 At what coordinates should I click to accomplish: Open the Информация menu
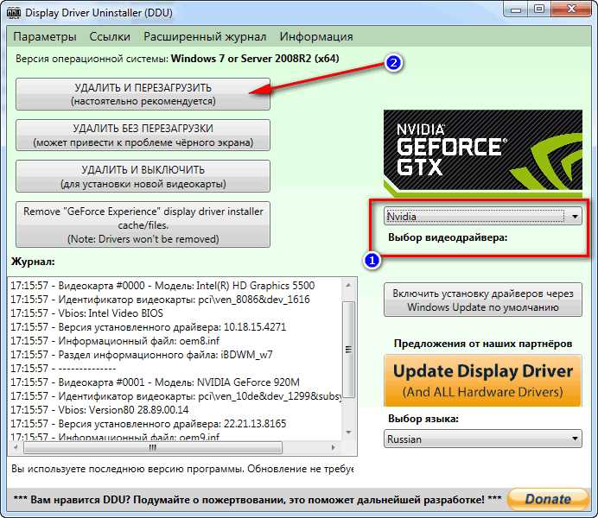tap(316, 36)
